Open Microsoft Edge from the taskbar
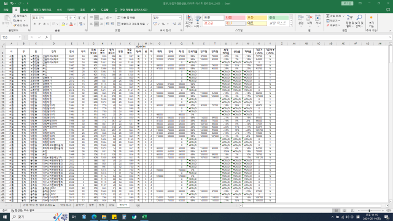This screenshot has width=393, height=221. tap(94, 217)
